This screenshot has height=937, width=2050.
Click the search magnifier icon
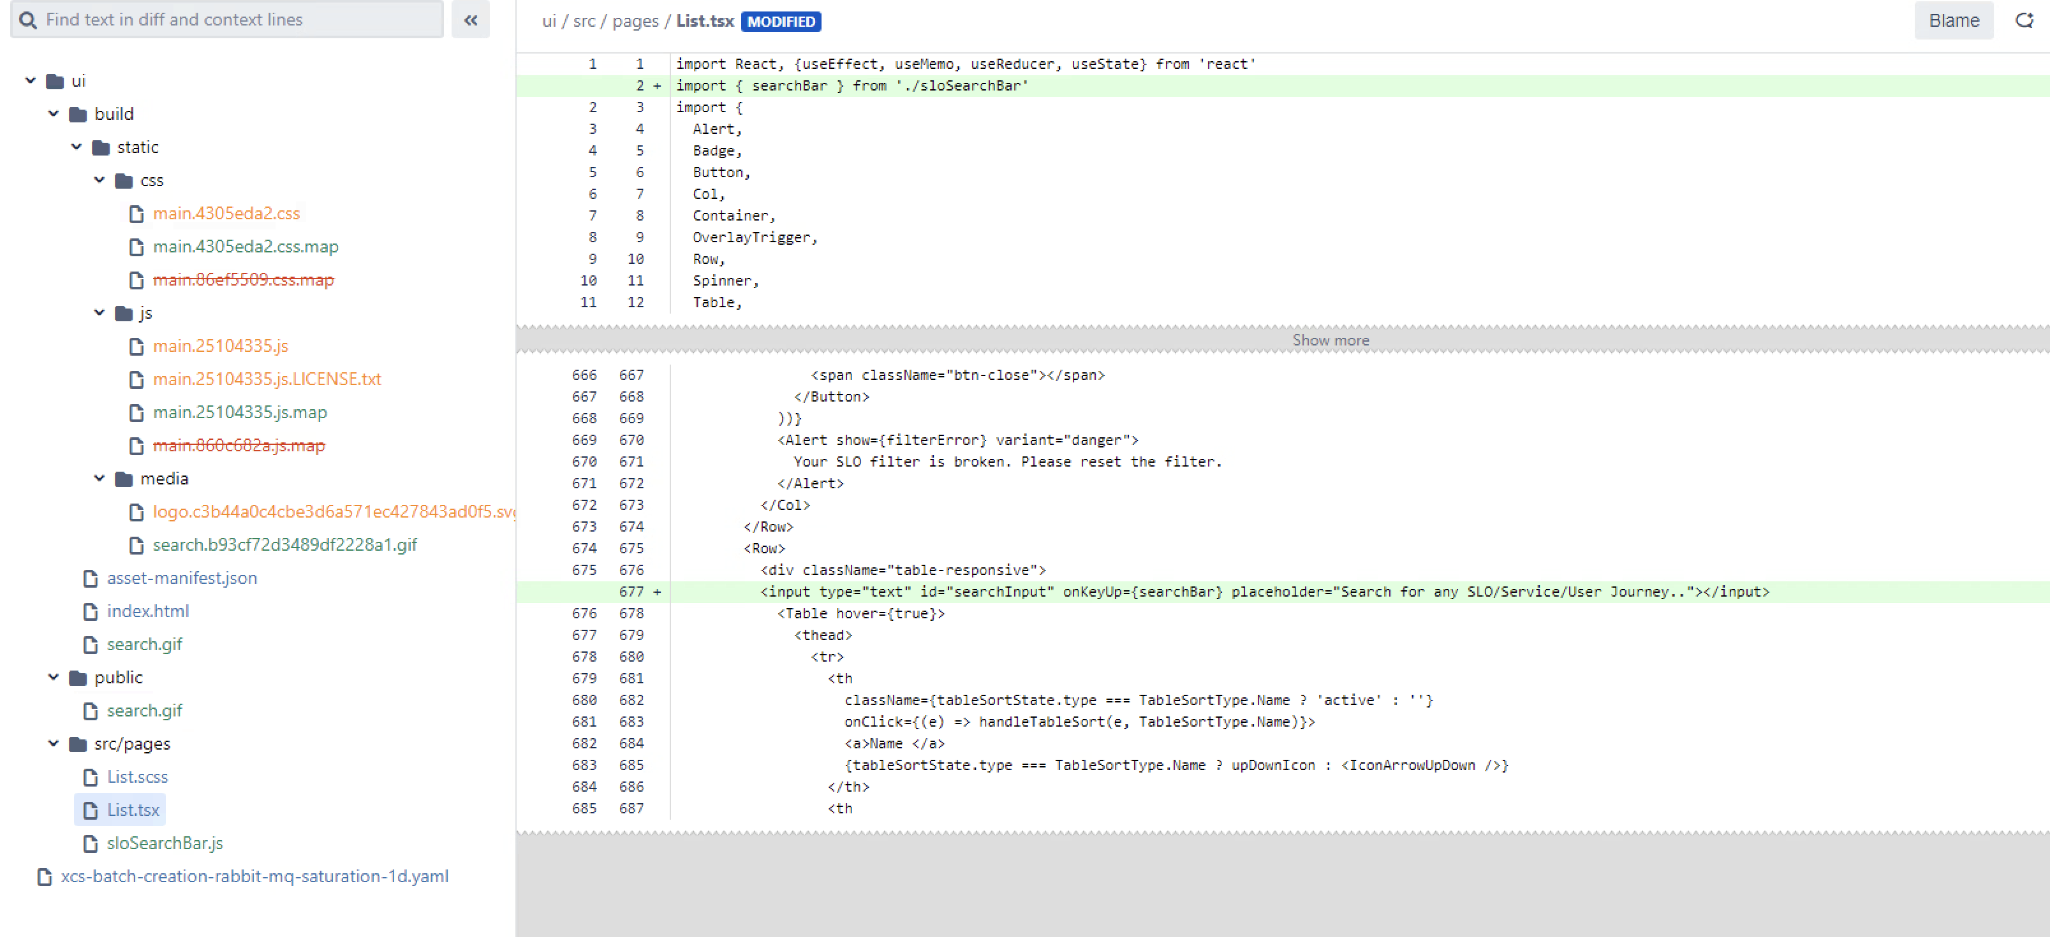coord(28,20)
